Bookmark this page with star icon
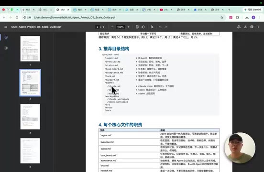The image size is (264, 172). click(222, 18)
